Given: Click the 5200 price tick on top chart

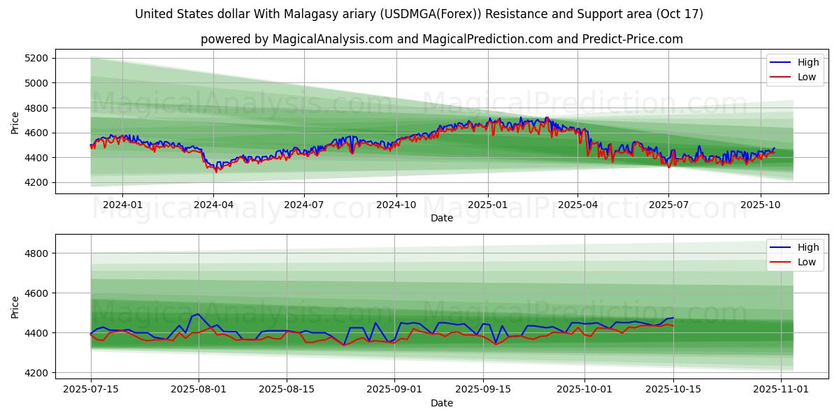Looking at the screenshot, I should click(x=36, y=58).
